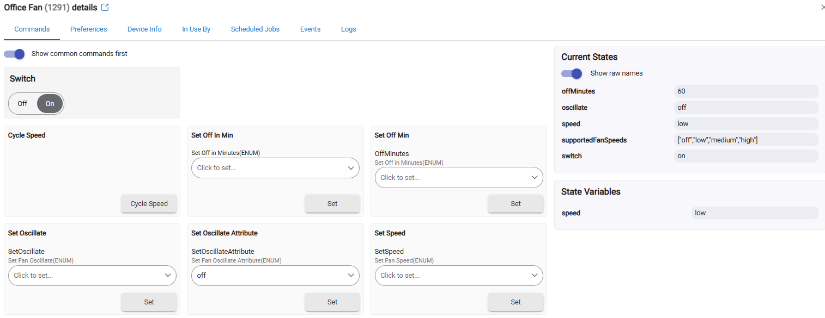Screen dimensions: 825x318
Task: Switch the fan Off
Action: pos(22,103)
